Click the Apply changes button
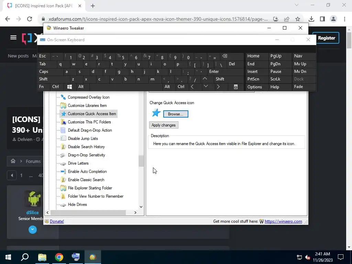Viewport: 352px width, 264px height. pyautogui.click(x=164, y=125)
